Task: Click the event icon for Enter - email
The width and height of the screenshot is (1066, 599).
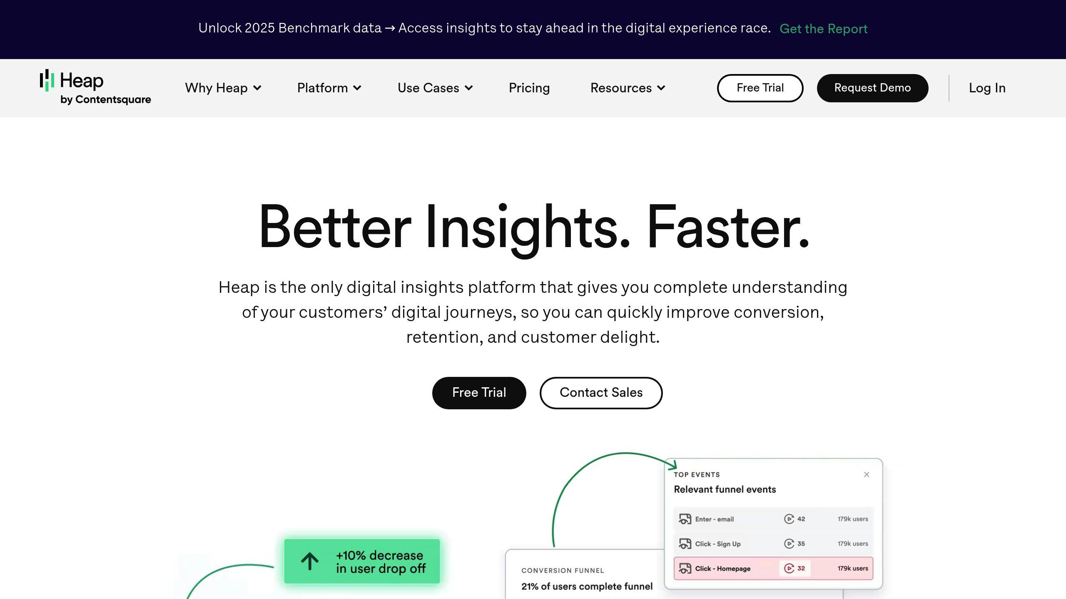Action: [x=685, y=519]
